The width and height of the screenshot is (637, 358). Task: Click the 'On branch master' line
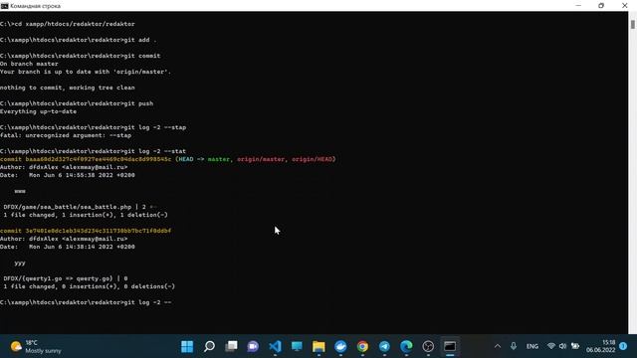click(x=29, y=64)
